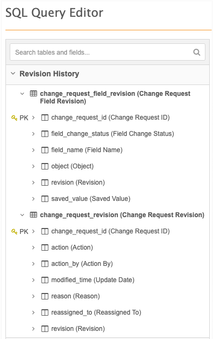Collapse change_request_revision table node
Viewport: 213px width, 339px height.
click(x=22, y=215)
